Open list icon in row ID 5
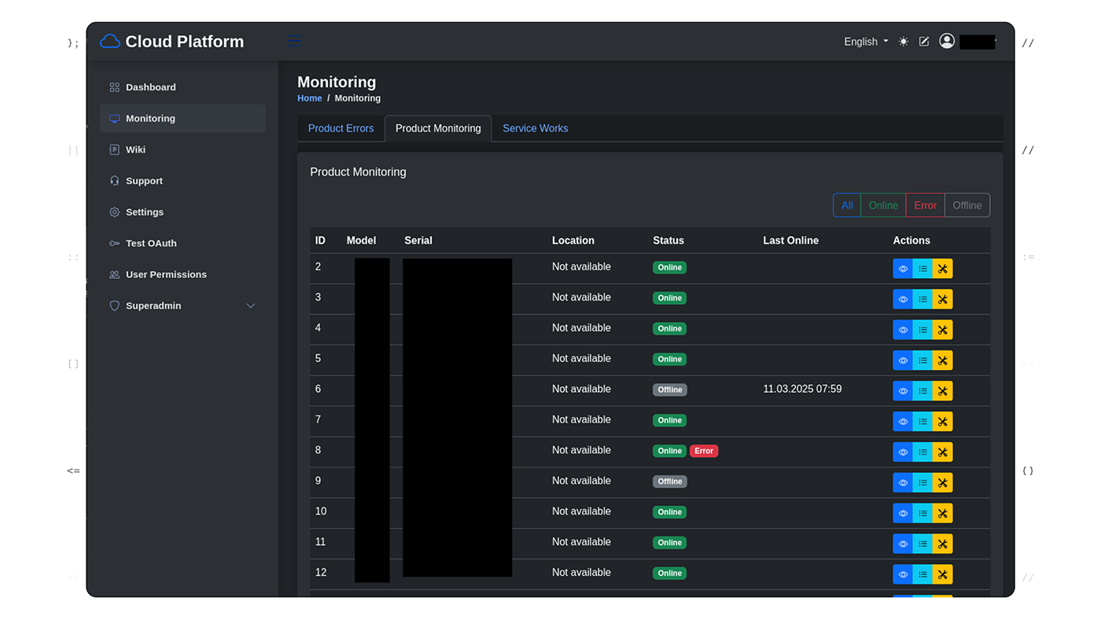 click(922, 361)
